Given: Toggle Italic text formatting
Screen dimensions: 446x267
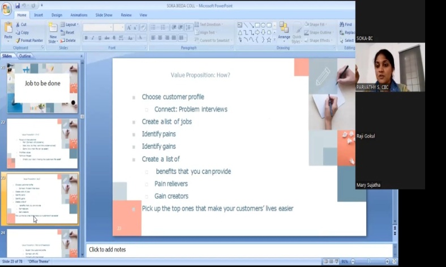Looking at the screenshot, I should [93, 38].
